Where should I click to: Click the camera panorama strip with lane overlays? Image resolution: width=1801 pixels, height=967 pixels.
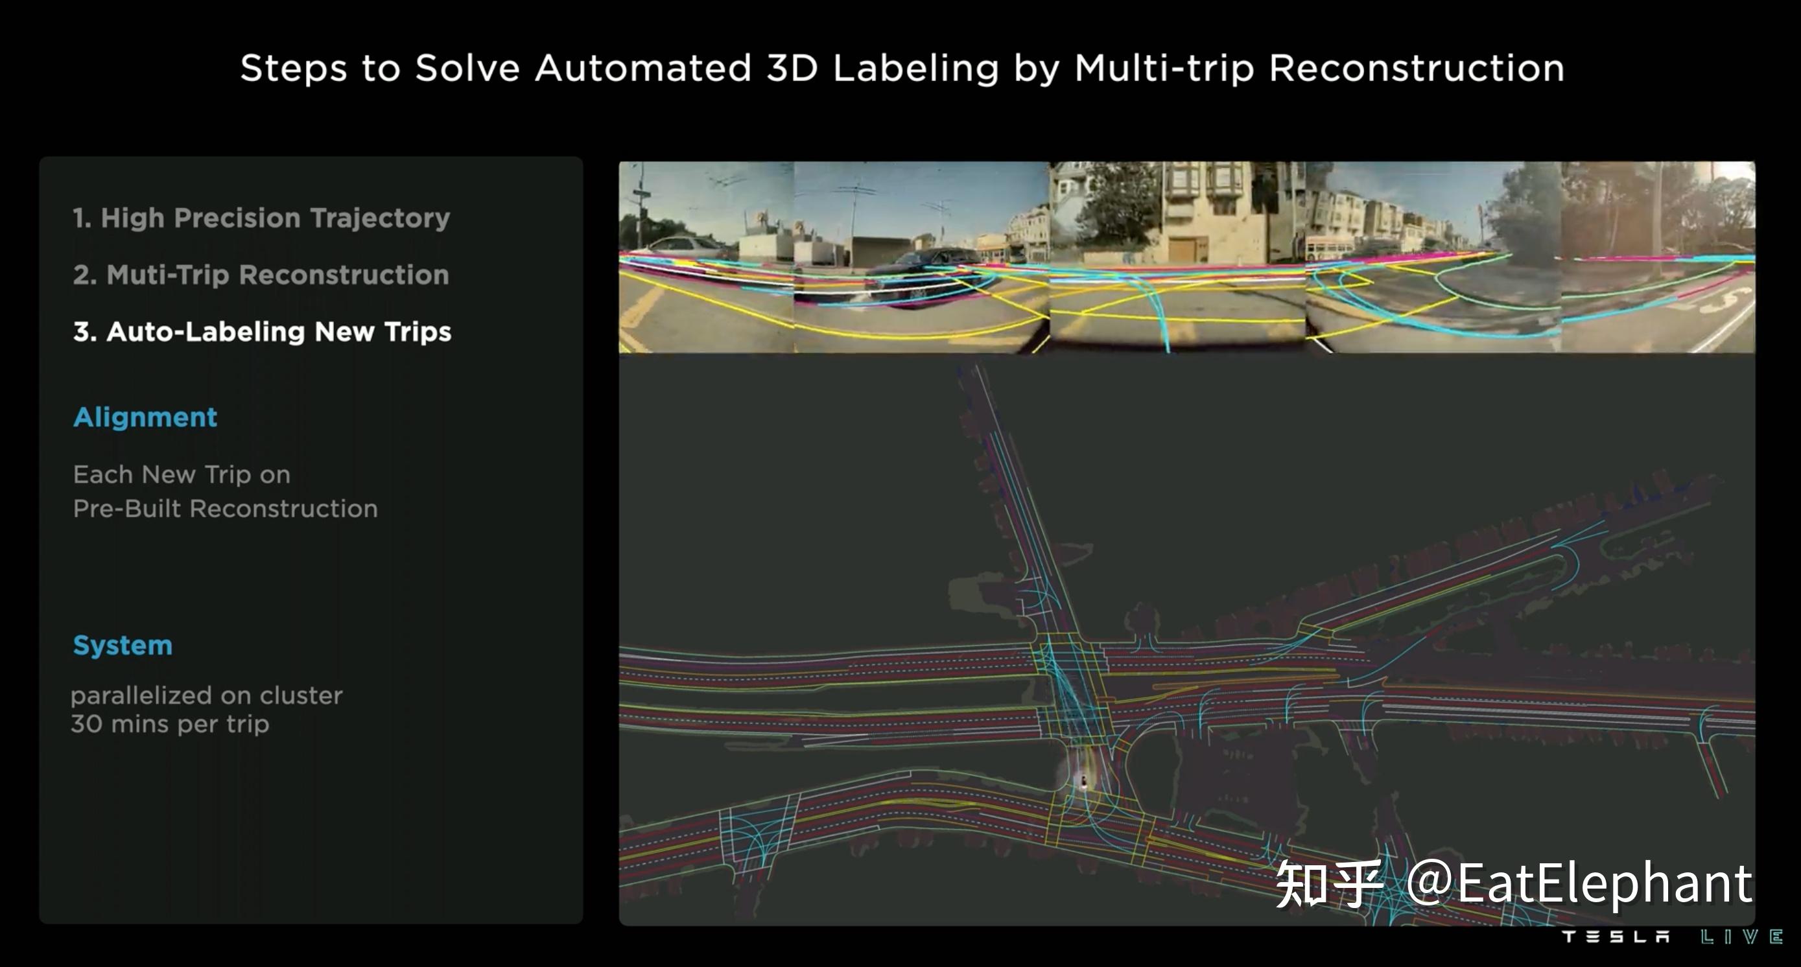1186,257
